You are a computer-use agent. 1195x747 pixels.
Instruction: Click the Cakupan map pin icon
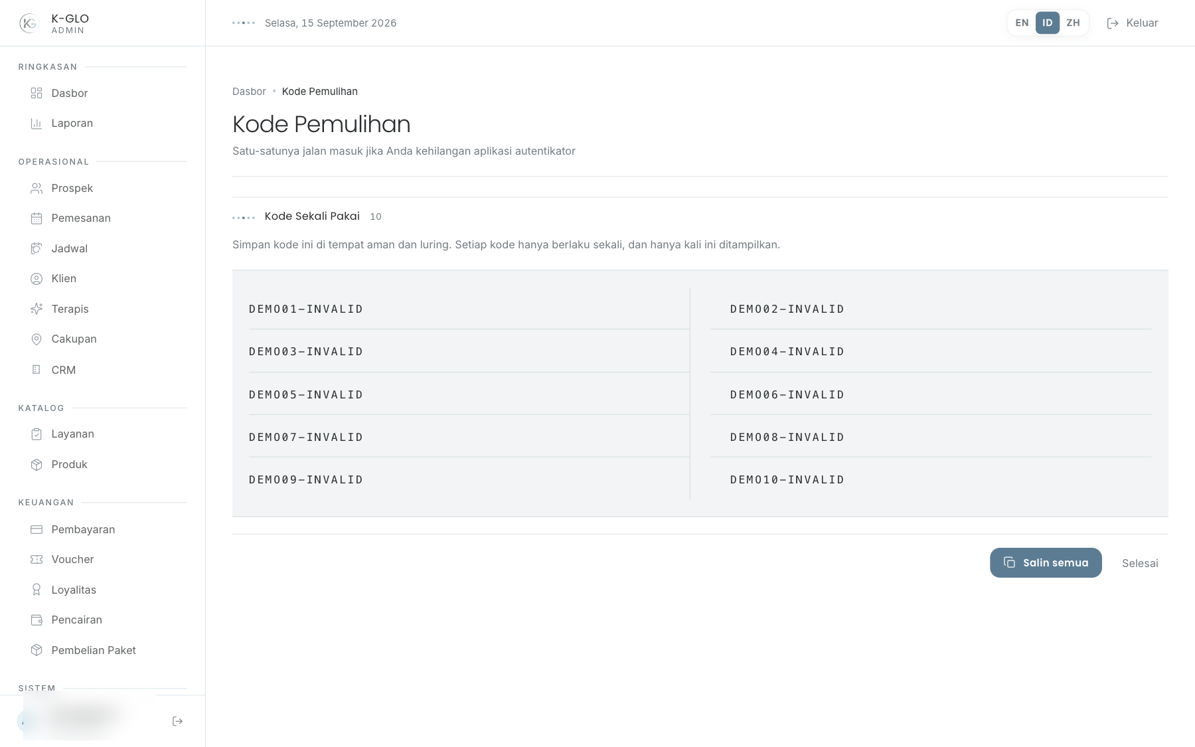click(x=37, y=339)
